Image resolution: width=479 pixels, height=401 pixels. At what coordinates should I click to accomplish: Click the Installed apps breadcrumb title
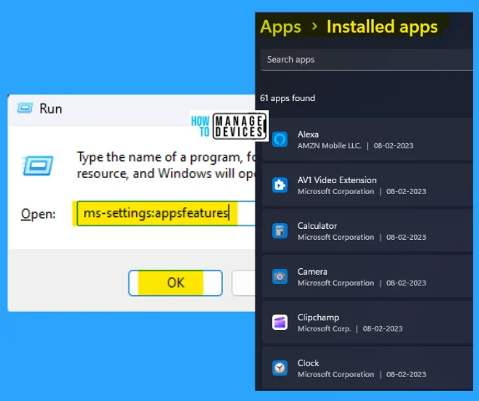(382, 27)
